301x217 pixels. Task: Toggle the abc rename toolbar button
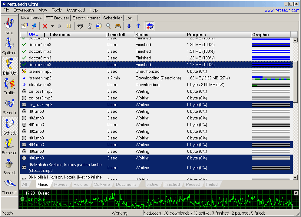point(150,26)
